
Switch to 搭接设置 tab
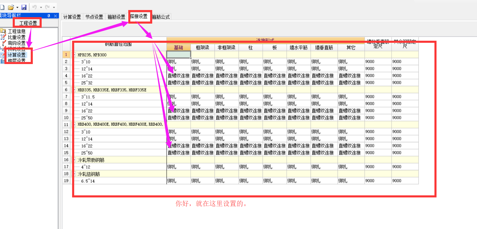pyautogui.click(x=139, y=17)
